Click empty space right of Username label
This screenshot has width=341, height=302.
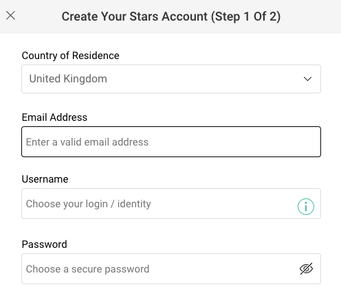click(195, 179)
